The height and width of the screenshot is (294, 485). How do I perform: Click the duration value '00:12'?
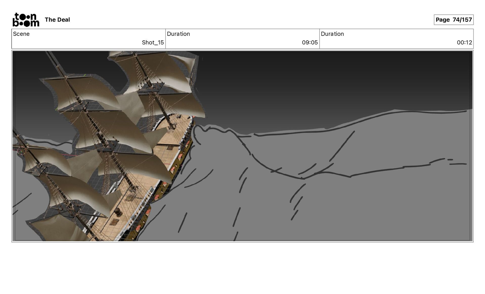point(464,42)
